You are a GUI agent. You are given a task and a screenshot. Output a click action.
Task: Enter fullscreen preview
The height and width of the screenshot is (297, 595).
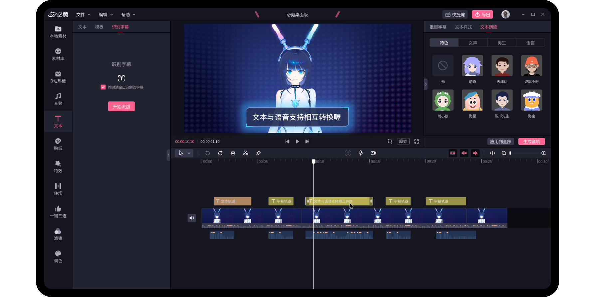click(417, 142)
